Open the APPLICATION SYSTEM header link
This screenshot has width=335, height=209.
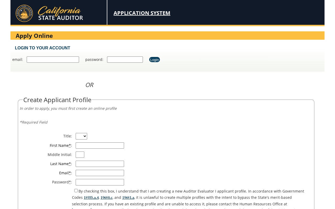click(142, 13)
